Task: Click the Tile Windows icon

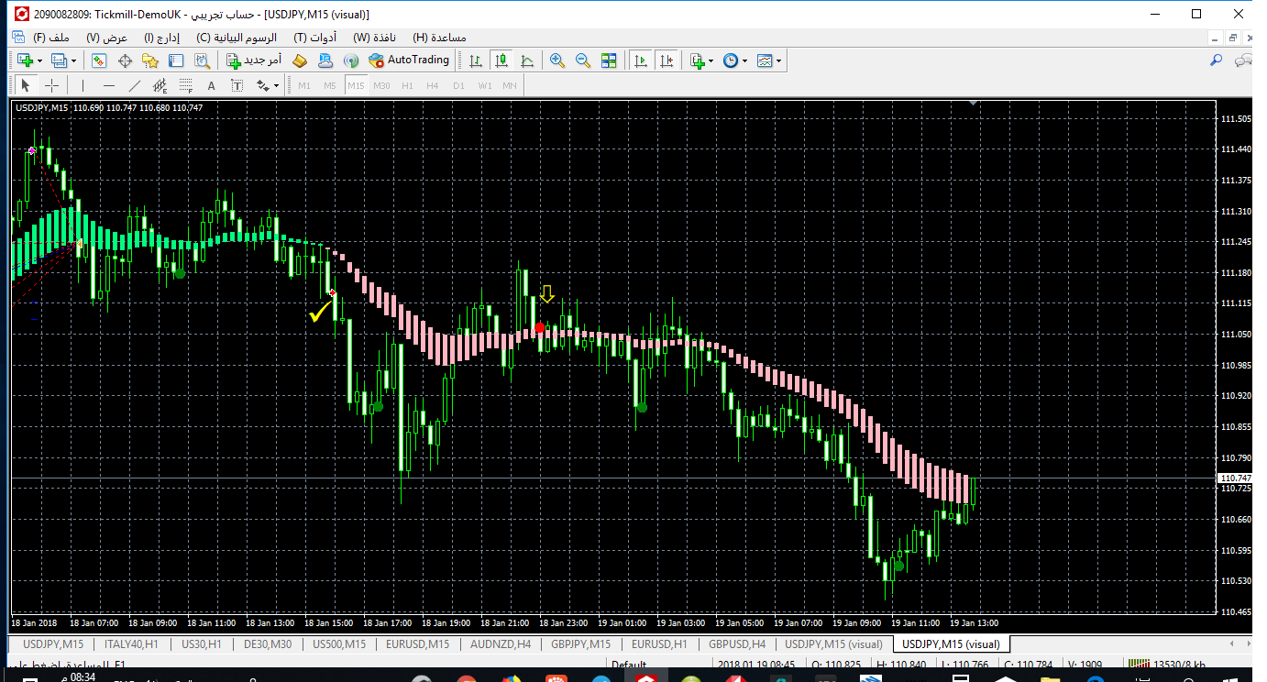Action: pos(609,60)
